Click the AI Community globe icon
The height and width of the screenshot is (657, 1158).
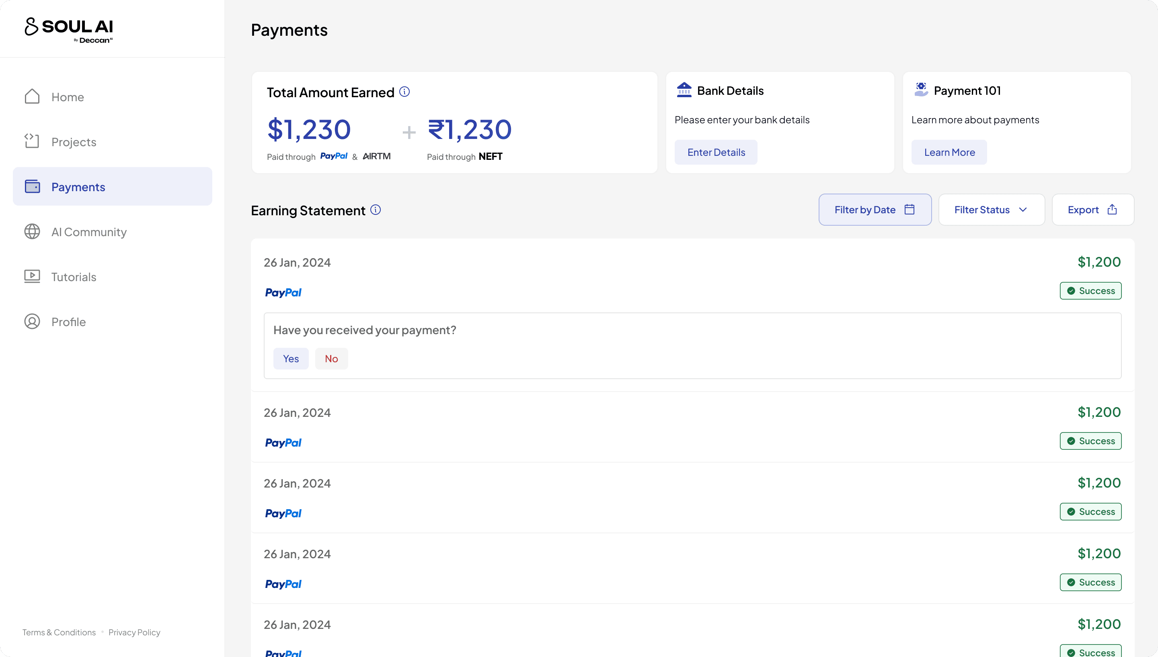(32, 231)
